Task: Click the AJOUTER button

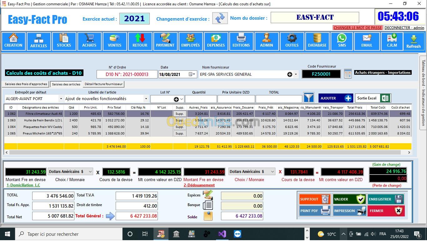Action: (335, 98)
